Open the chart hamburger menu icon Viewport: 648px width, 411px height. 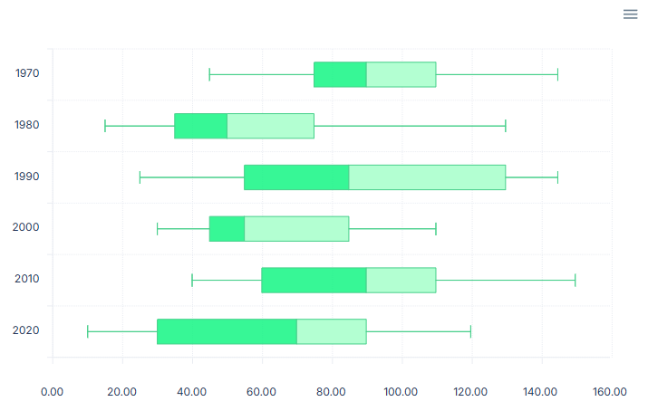tap(631, 14)
